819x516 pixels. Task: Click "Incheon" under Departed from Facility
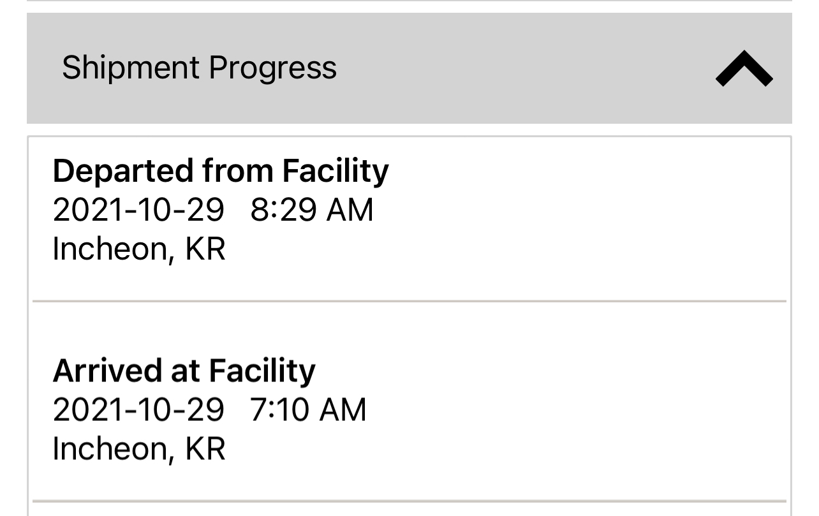pyautogui.click(x=109, y=249)
